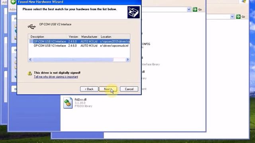This screenshot has height=143, width=255.
Task: Click the 2.4.6.0 version of e:\drivers entry
Action: pyautogui.click(x=73, y=46)
